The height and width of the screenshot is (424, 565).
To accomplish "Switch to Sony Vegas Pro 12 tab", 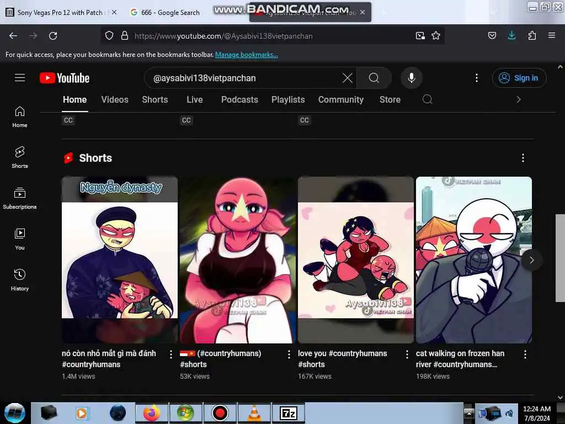I will (x=60, y=12).
